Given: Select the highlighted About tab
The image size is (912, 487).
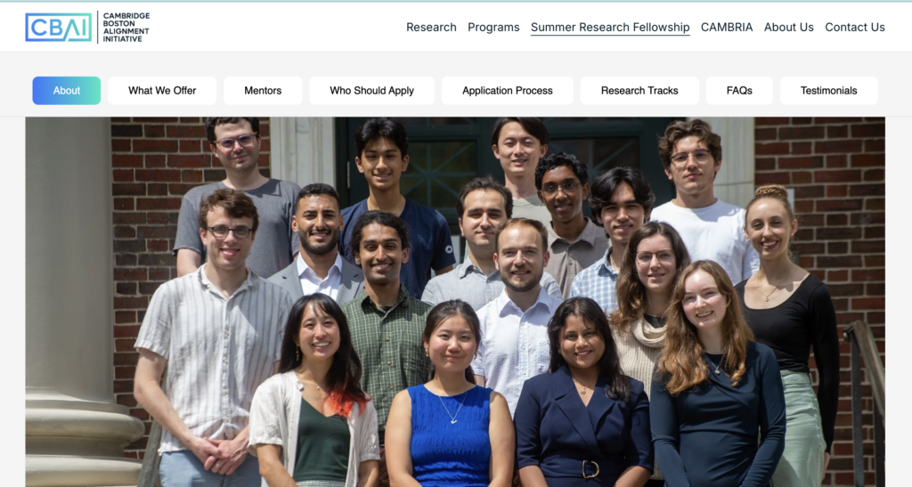Looking at the screenshot, I should click(66, 91).
